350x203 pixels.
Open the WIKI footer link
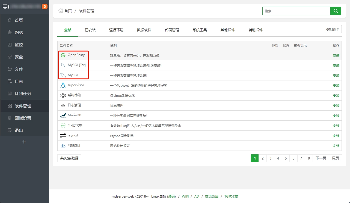tap(185, 196)
